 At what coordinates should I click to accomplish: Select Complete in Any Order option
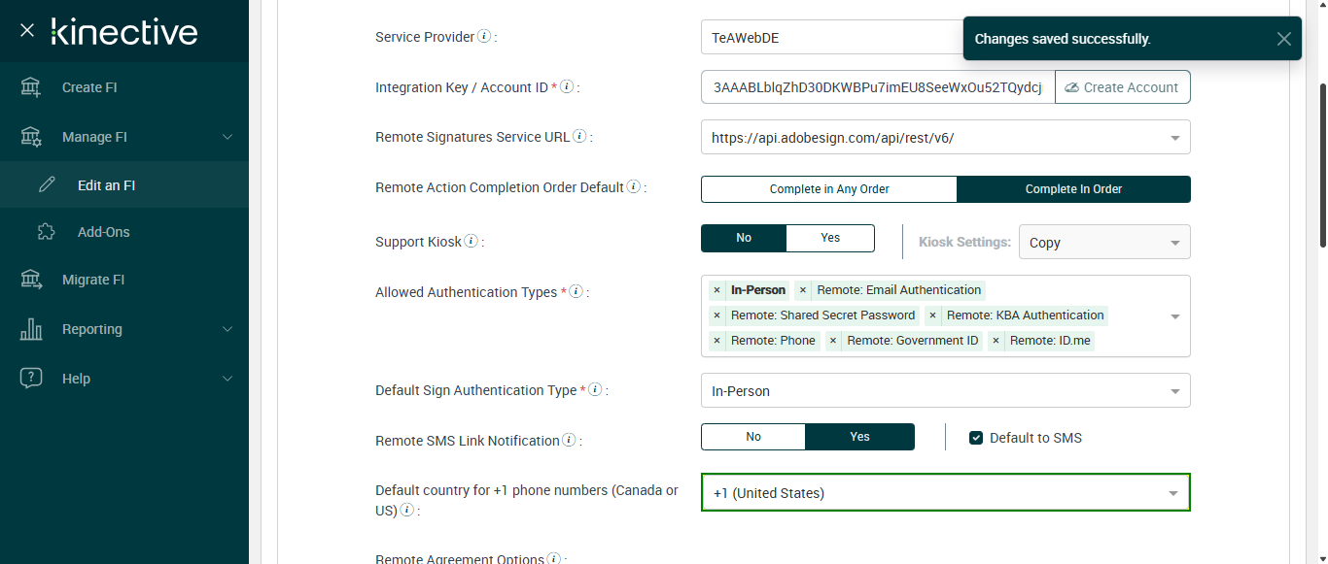828,189
